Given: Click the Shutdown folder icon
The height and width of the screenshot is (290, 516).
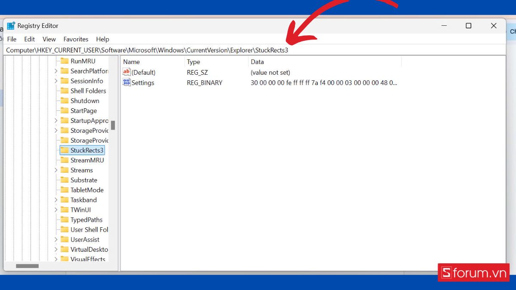Looking at the screenshot, I should [x=64, y=101].
